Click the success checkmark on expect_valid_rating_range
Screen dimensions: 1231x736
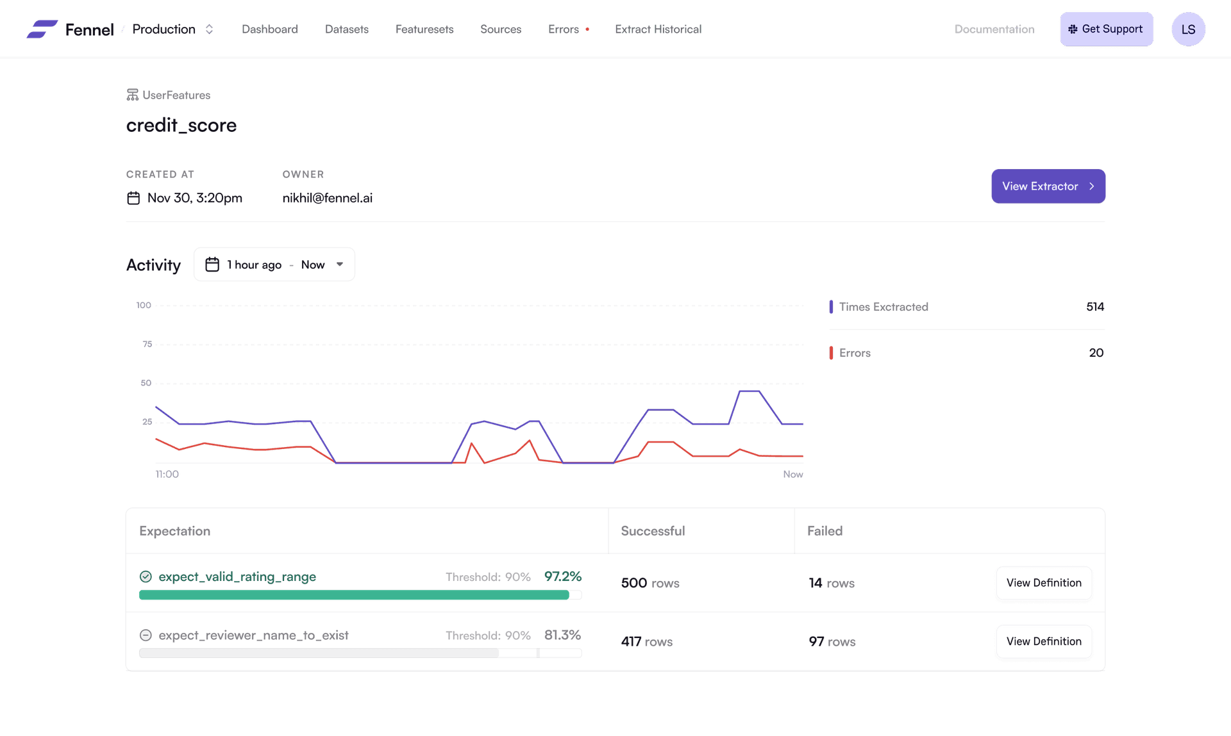tap(146, 576)
